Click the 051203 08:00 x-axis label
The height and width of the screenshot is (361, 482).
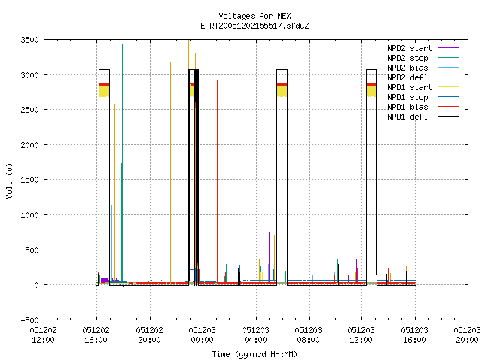click(308, 335)
